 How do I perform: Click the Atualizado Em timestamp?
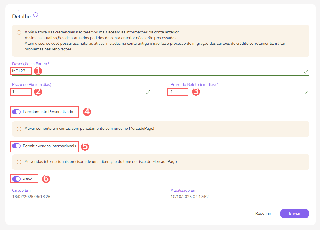(190, 197)
